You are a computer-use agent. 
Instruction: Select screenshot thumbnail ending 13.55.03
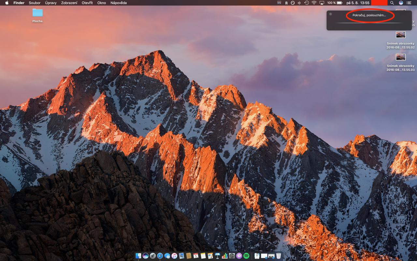click(400, 57)
